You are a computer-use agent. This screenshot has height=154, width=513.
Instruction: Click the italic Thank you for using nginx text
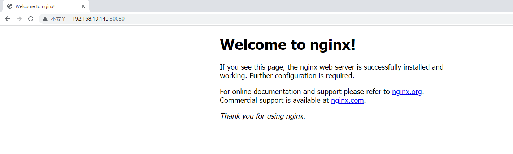click(262, 116)
